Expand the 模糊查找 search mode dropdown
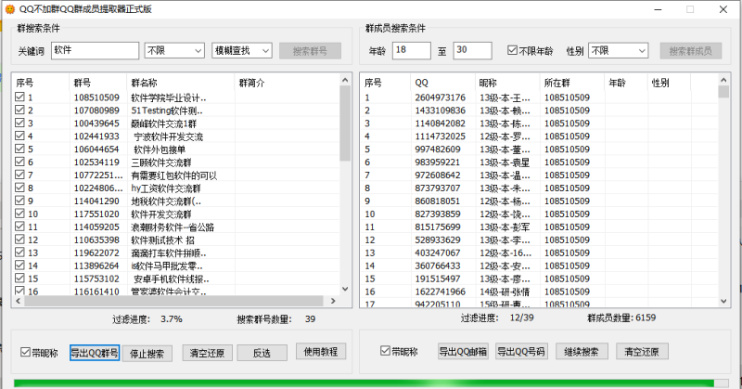The image size is (742, 389). (241, 50)
